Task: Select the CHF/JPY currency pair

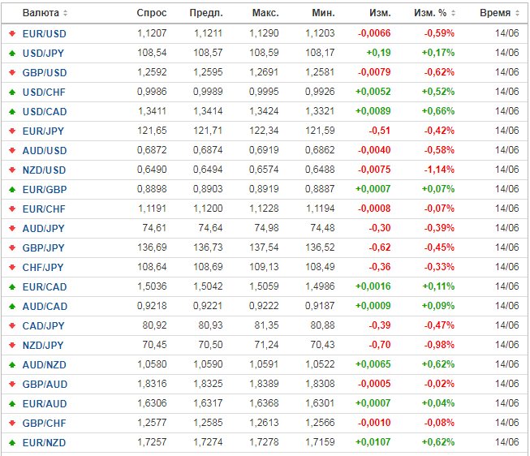Action: (45, 267)
